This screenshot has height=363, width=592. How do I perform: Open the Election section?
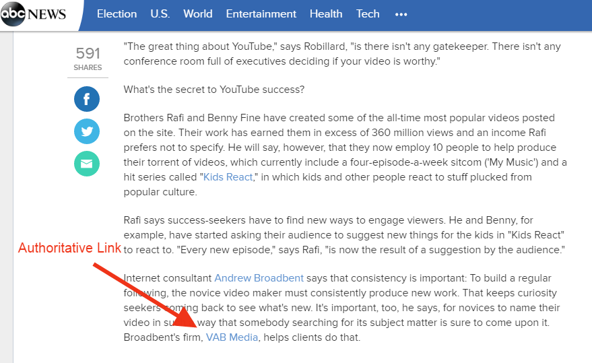click(x=117, y=14)
